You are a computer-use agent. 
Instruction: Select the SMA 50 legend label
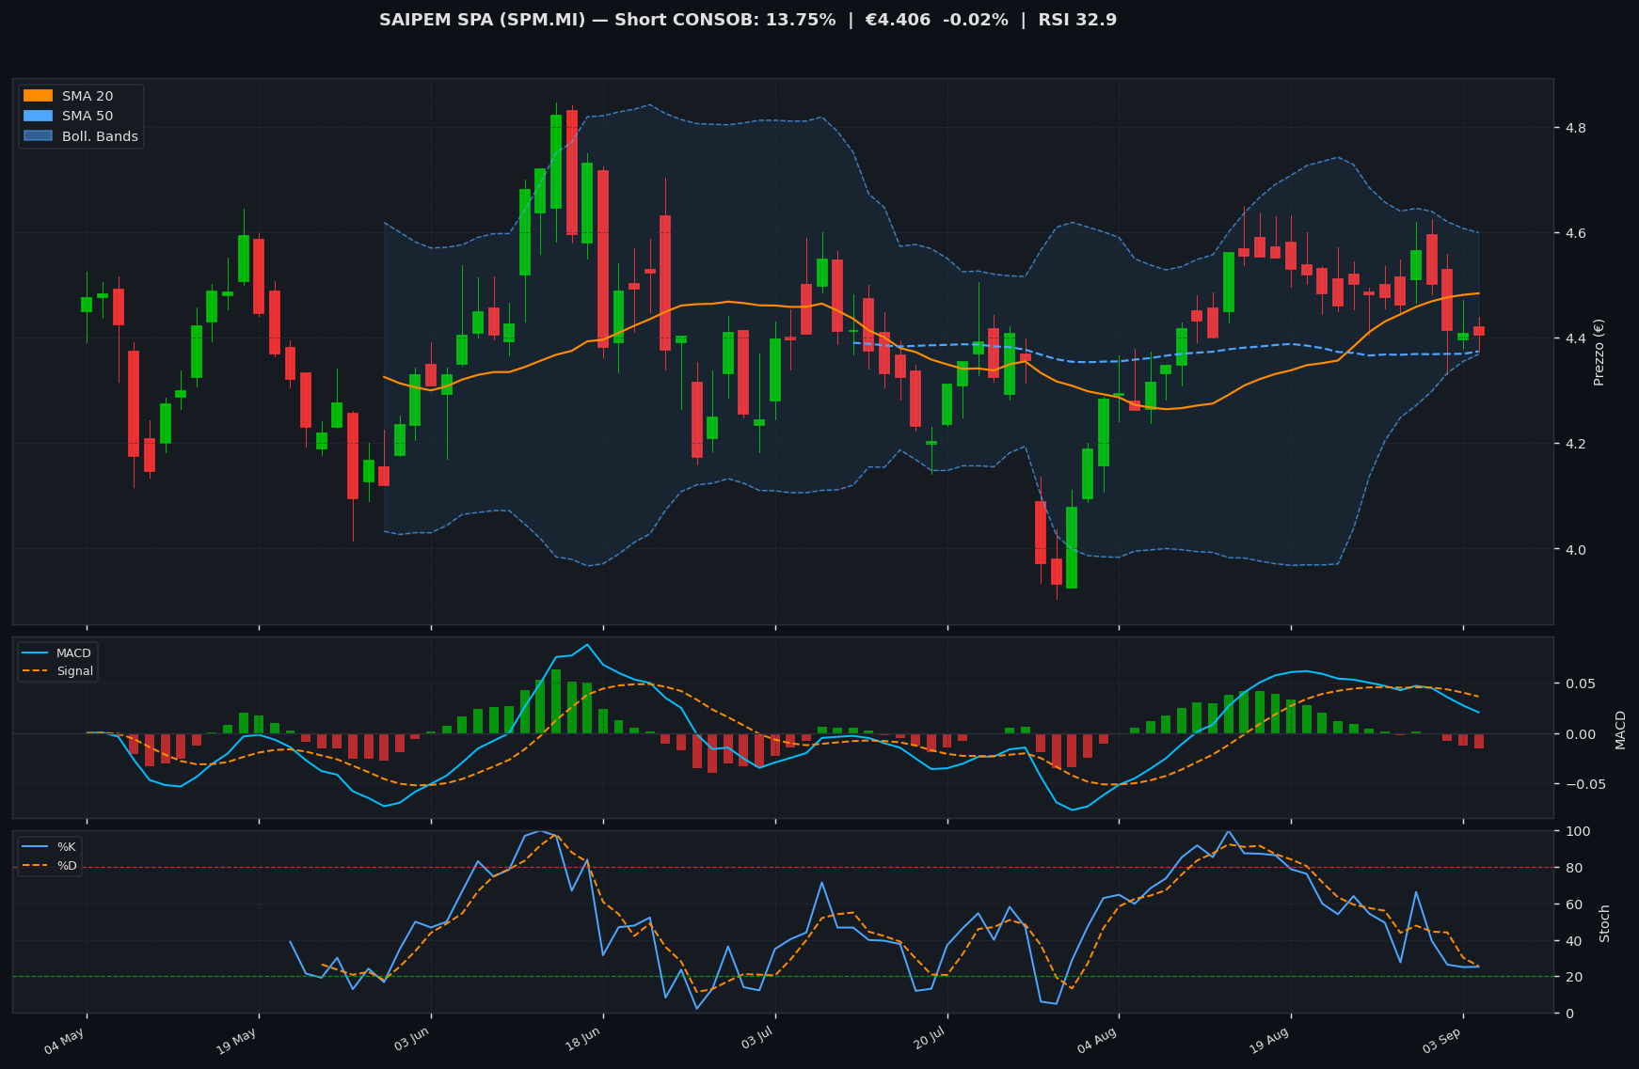[88, 117]
